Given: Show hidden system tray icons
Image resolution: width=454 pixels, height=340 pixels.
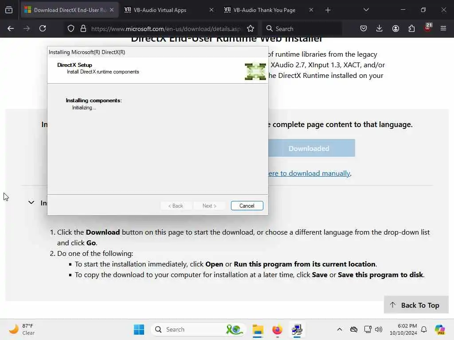Looking at the screenshot, I should [340, 329].
